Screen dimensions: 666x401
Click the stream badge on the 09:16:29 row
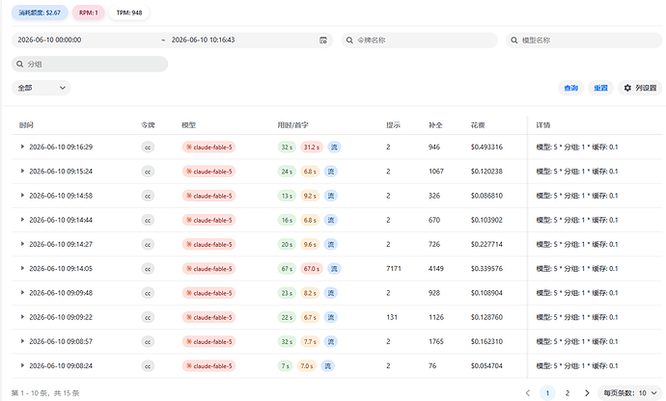pos(334,147)
